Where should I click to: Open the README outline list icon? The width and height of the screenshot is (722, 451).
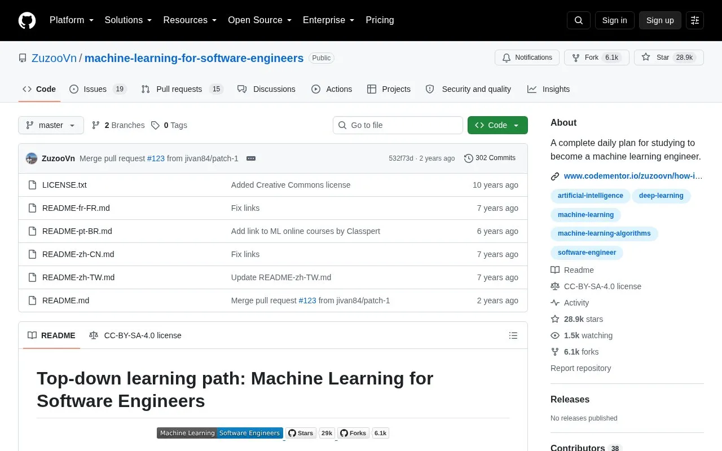513,335
